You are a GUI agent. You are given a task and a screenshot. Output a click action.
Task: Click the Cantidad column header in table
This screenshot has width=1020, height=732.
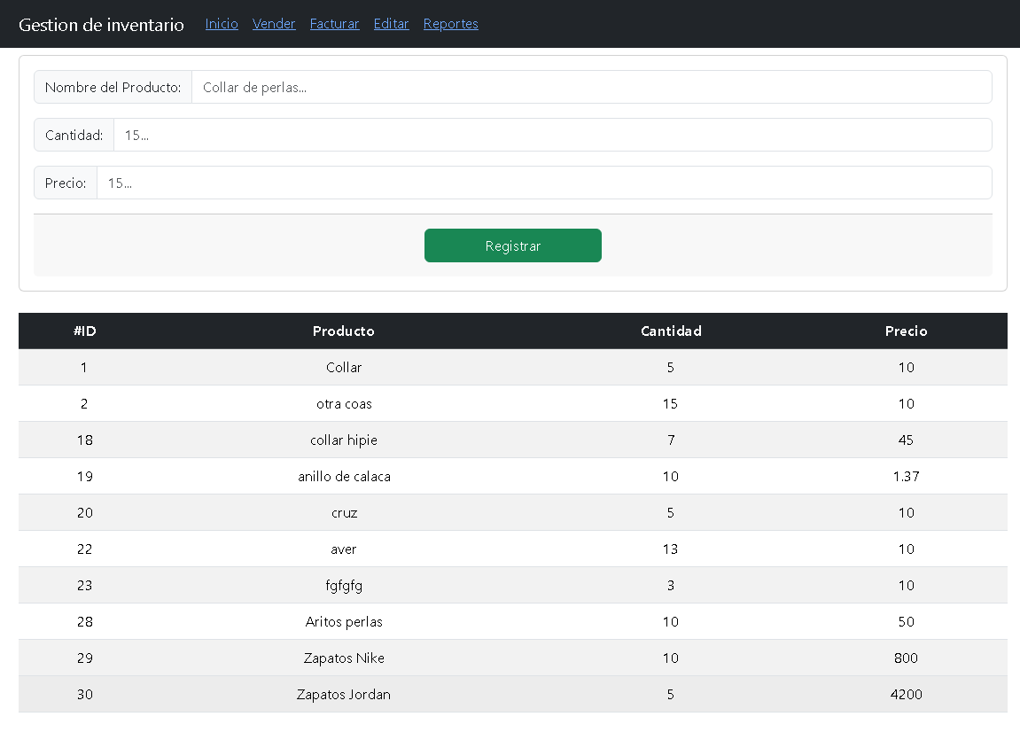[x=671, y=331]
